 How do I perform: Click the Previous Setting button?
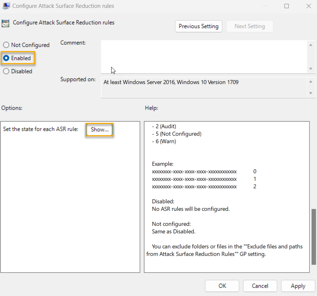click(x=198, y=26)
